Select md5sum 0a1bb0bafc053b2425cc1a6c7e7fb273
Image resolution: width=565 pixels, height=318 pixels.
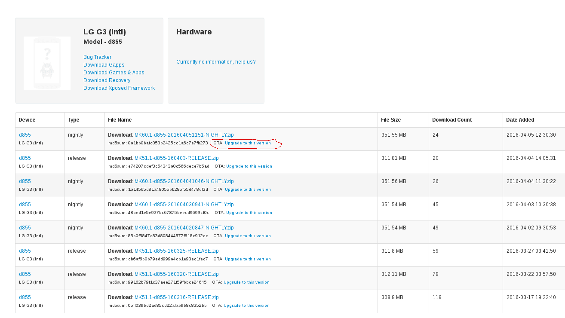(x=168, y=143)
